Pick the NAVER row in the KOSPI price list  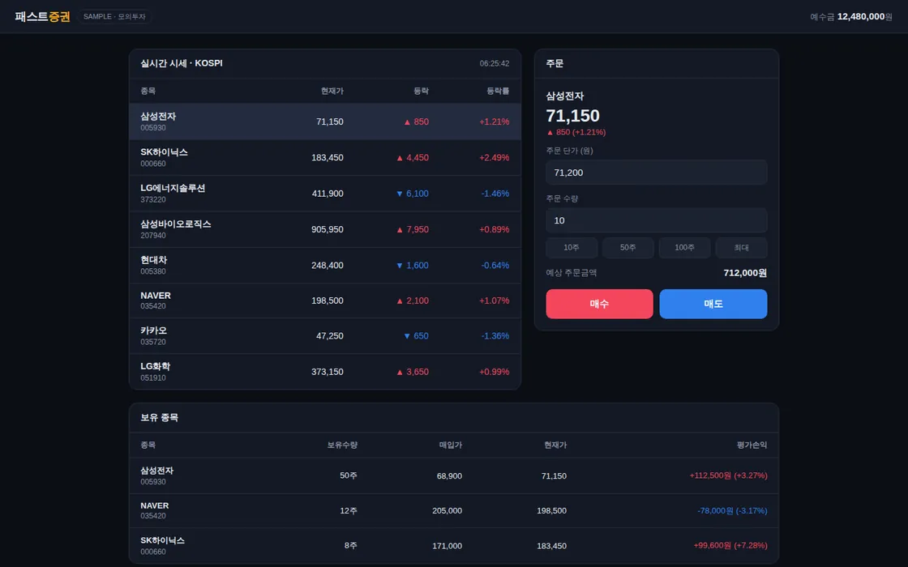coord(325,301)
